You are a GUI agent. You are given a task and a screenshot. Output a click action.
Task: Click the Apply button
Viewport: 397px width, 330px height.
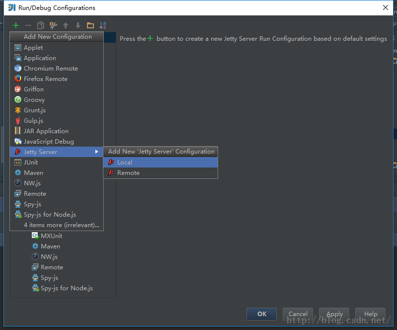[334, 314]
